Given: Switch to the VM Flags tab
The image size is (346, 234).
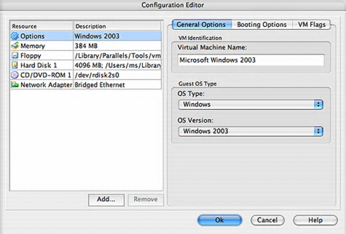Looking at the screenshot, I should 312,24.
